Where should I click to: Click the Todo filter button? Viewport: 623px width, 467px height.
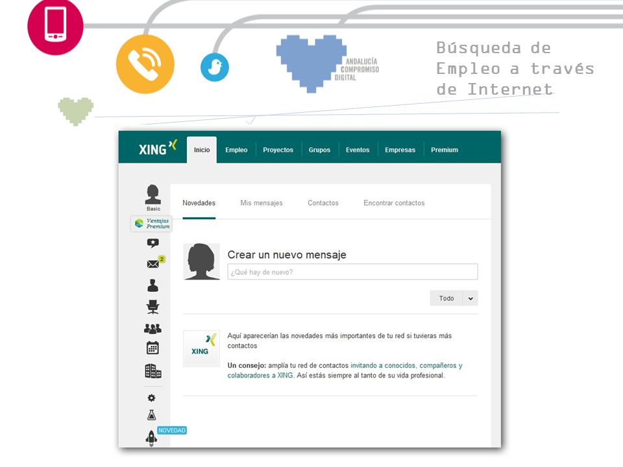446,298
